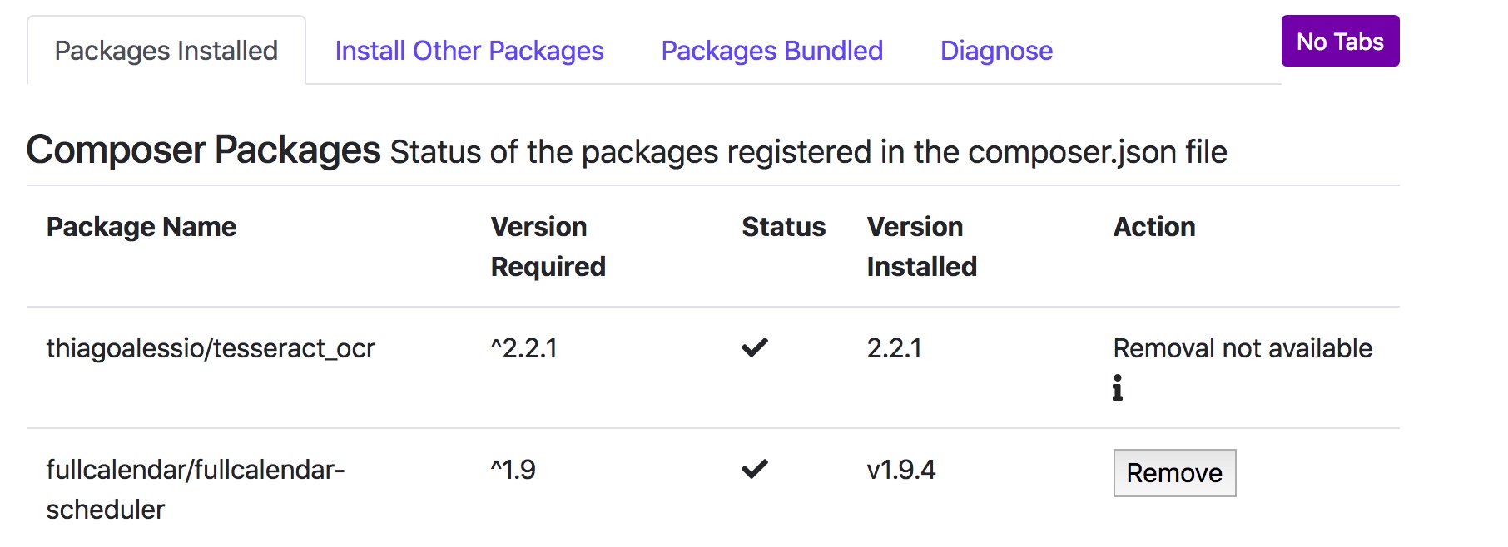Remove the fullcalendar-scheduler package

pyautogui.click(x=1174, y=473)
